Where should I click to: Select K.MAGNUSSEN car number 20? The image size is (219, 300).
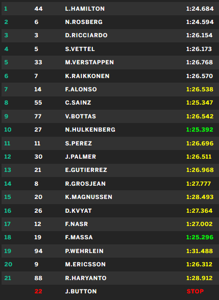point(38,197)
